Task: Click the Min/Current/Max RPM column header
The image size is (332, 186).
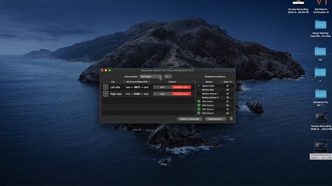Action: 137,82
